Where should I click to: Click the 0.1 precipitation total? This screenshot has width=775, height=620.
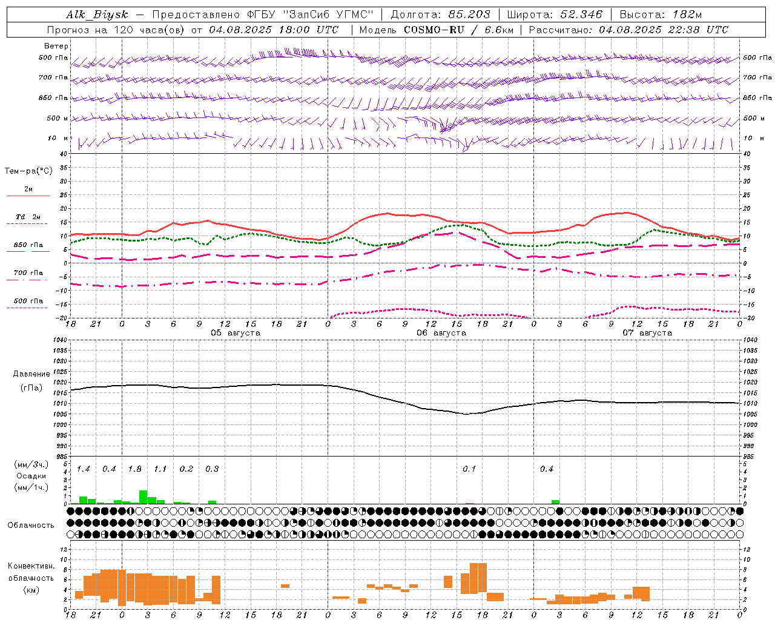tap(469, 469)
